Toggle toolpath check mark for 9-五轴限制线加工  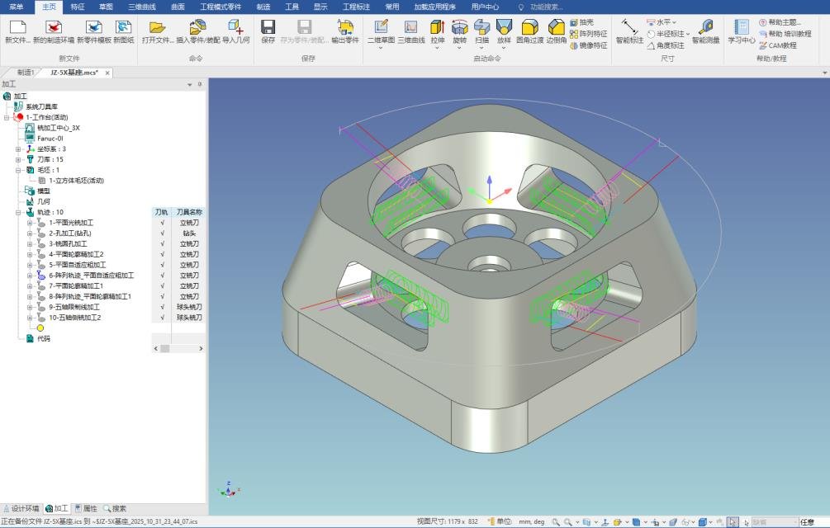pos(162,307)
